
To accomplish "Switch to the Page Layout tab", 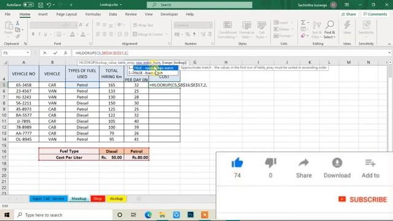I will click(66, 14).
